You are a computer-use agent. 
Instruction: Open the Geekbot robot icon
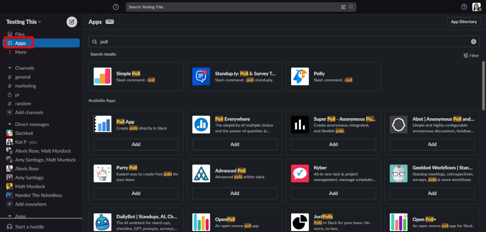[x=399, y=173]
